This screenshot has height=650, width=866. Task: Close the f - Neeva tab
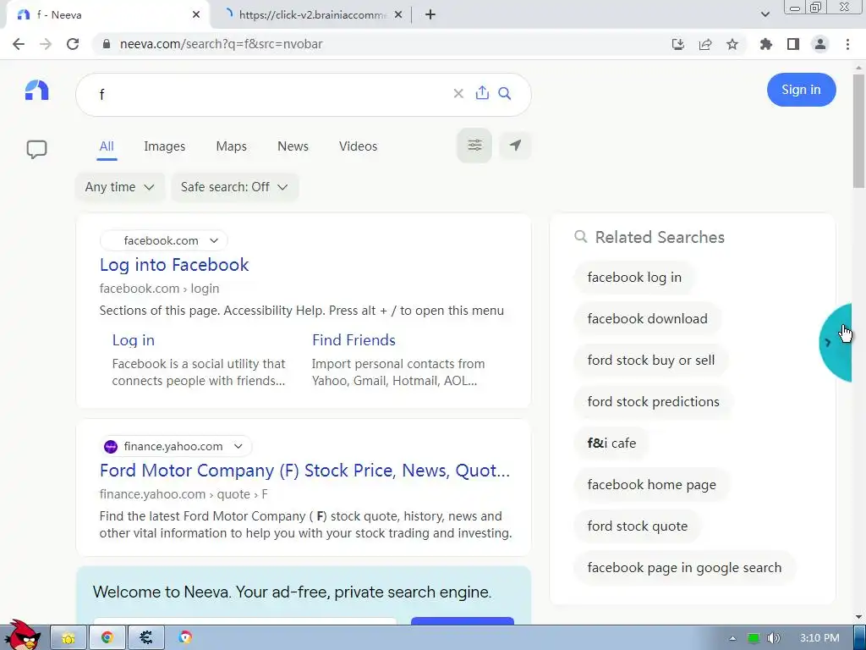point(196,15)
